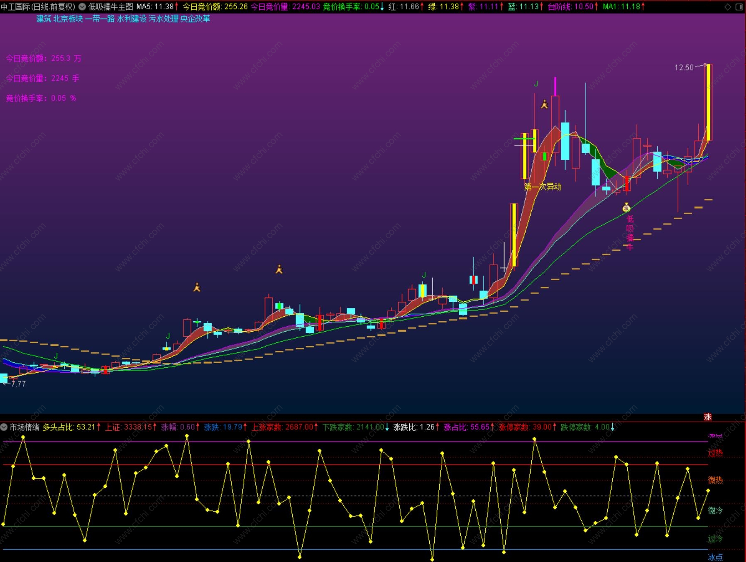746x562 pixels.
Task: Click the 冰点 level label
Action: tap(715, 557)
